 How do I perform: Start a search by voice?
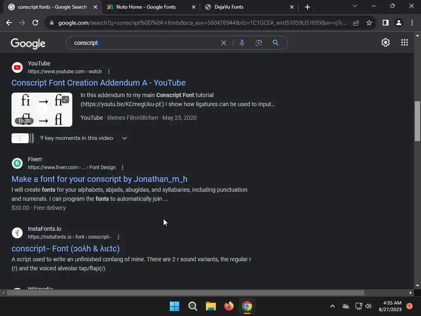pyautogui.click(x=242, y=43)
